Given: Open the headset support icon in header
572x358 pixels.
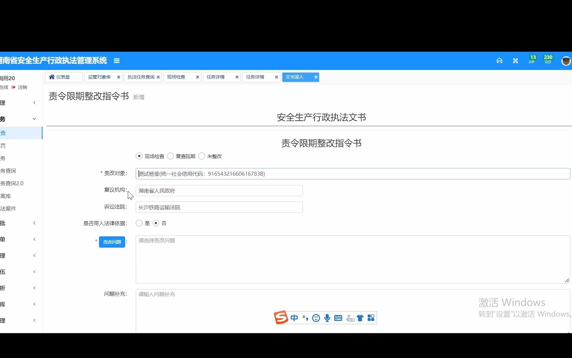Looking at the screenshot, I should (x=500, y=61).
